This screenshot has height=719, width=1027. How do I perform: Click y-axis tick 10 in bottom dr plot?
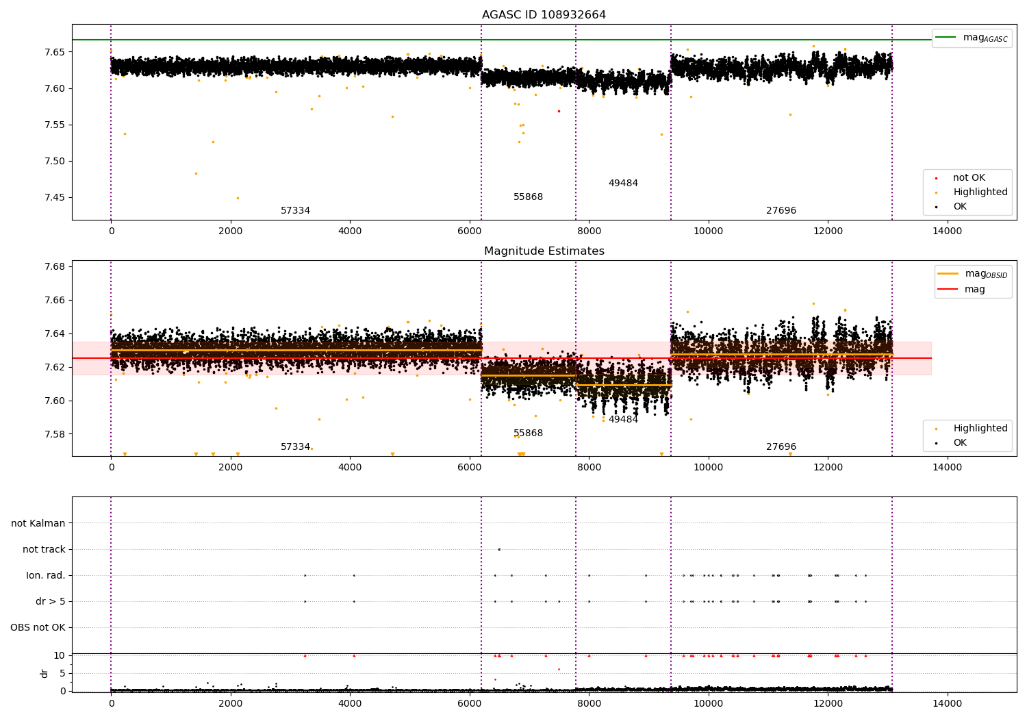point(60,656)
